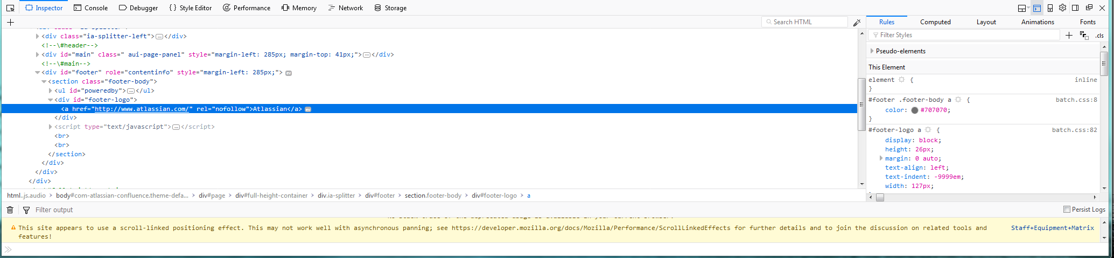The image size is (1114, 258).
Task: Open color picker for #707070 swatch
Action: (x=914, y=110)
